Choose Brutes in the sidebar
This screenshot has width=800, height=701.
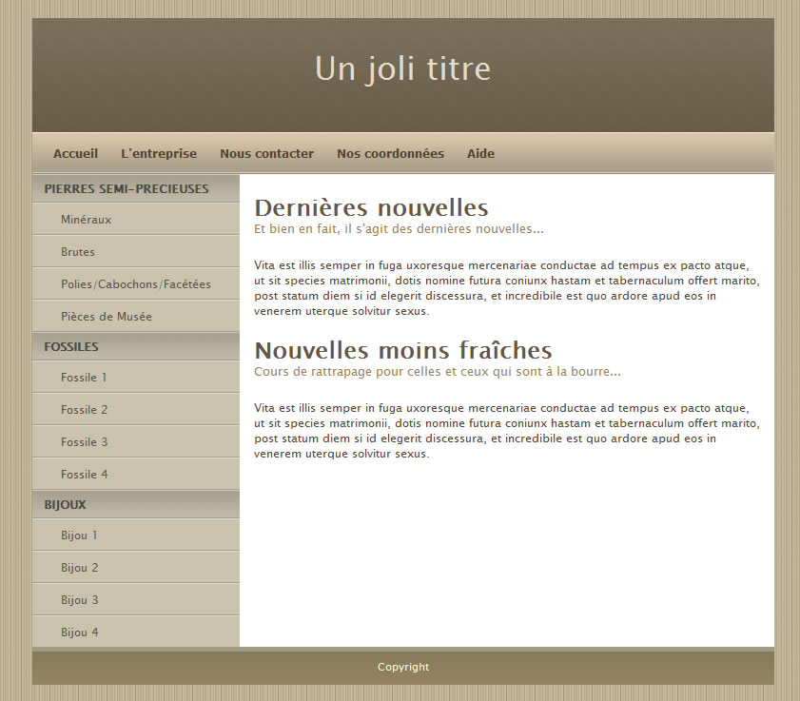(x=136, y=251)
